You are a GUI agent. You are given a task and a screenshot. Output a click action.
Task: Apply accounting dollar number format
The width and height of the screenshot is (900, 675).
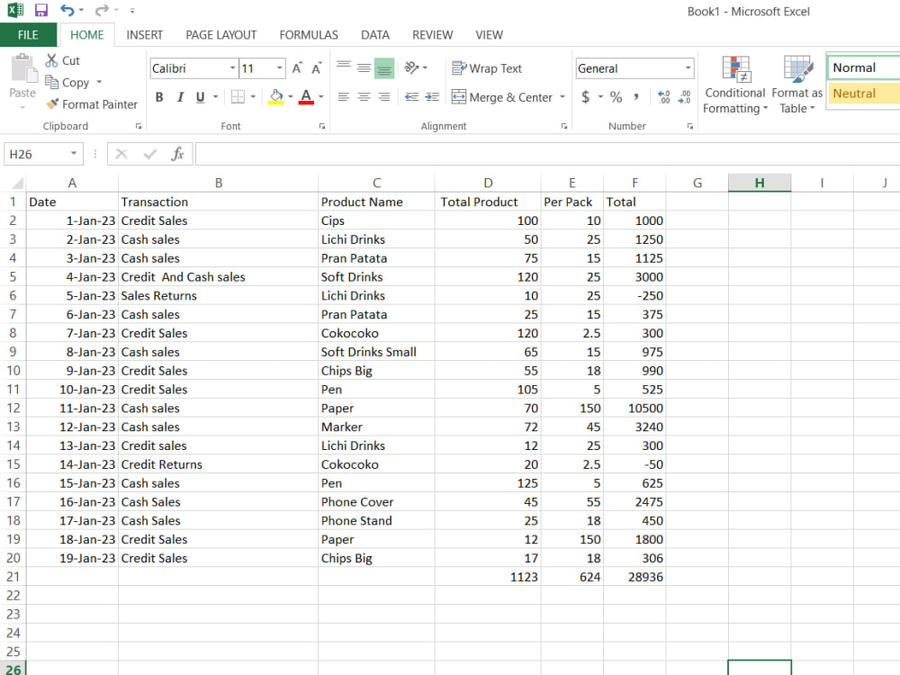tap(586, 97)
